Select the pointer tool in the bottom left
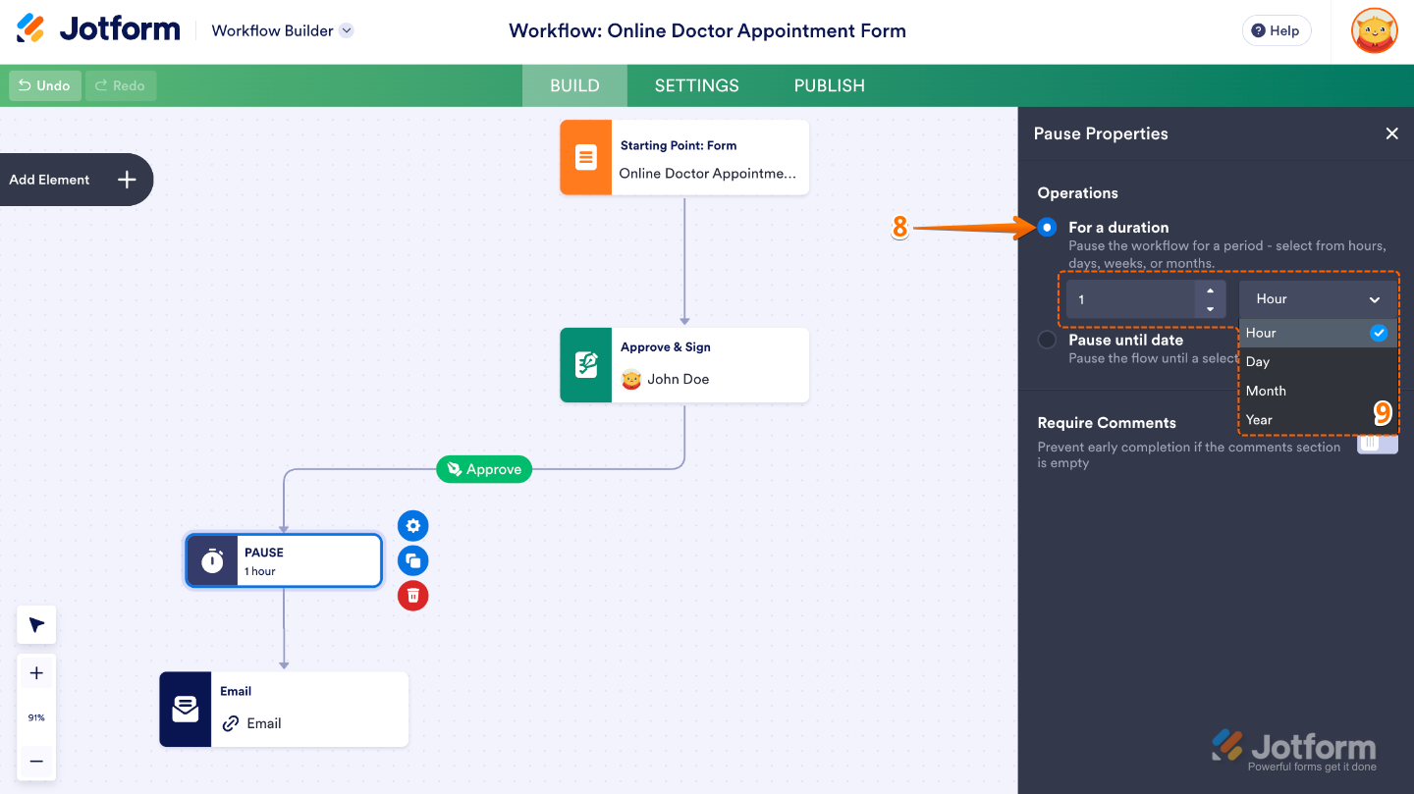This screenshot has width=1414, height=794. [36, 624]
